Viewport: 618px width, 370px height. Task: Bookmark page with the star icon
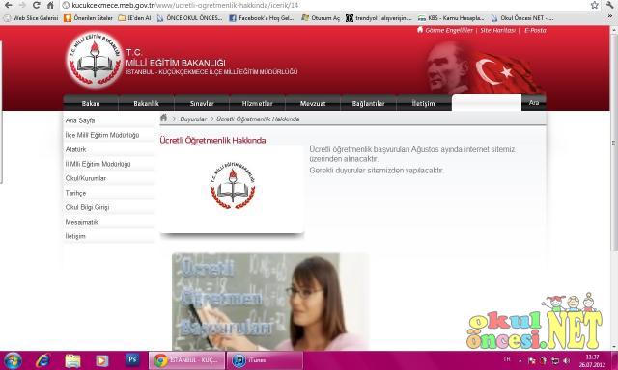(x=595, y=5)
